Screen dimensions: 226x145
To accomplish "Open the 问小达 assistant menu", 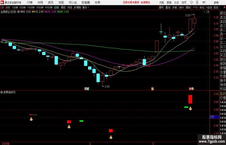I will [x=73, y=2].
